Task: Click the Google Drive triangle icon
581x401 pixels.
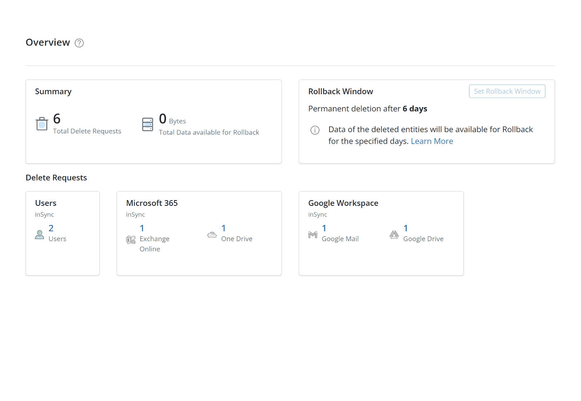Action: click(x=394, y=235)
